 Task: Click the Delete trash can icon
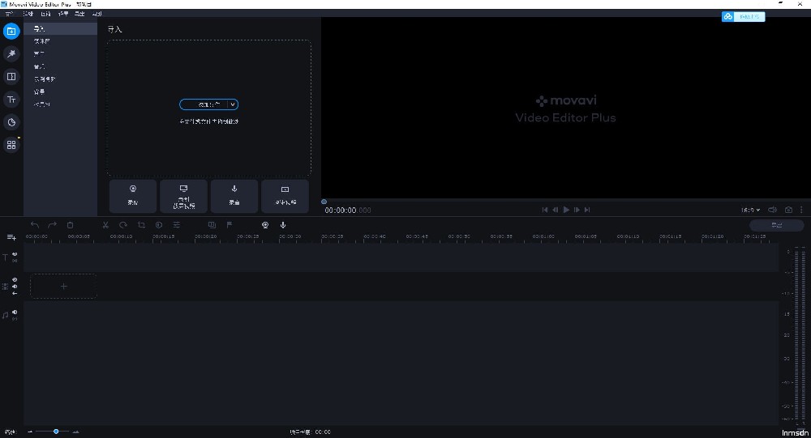pyautogui.click(x=71, y=225)
